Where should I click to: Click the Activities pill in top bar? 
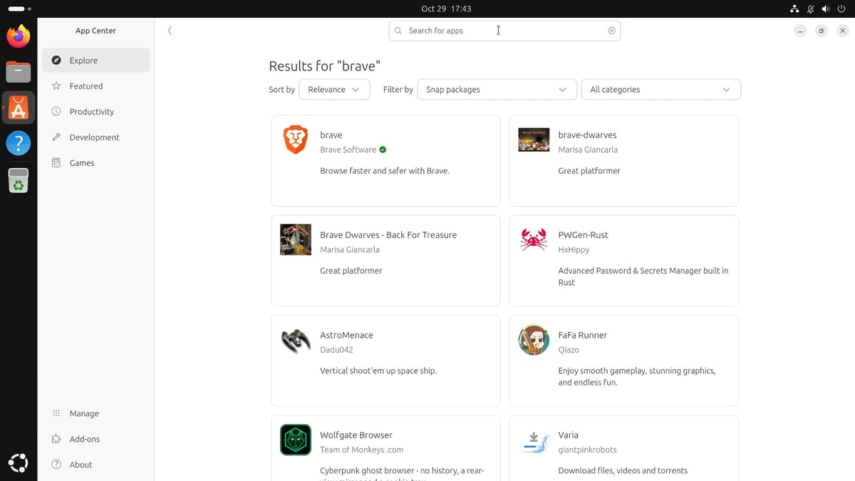[19, 9]
